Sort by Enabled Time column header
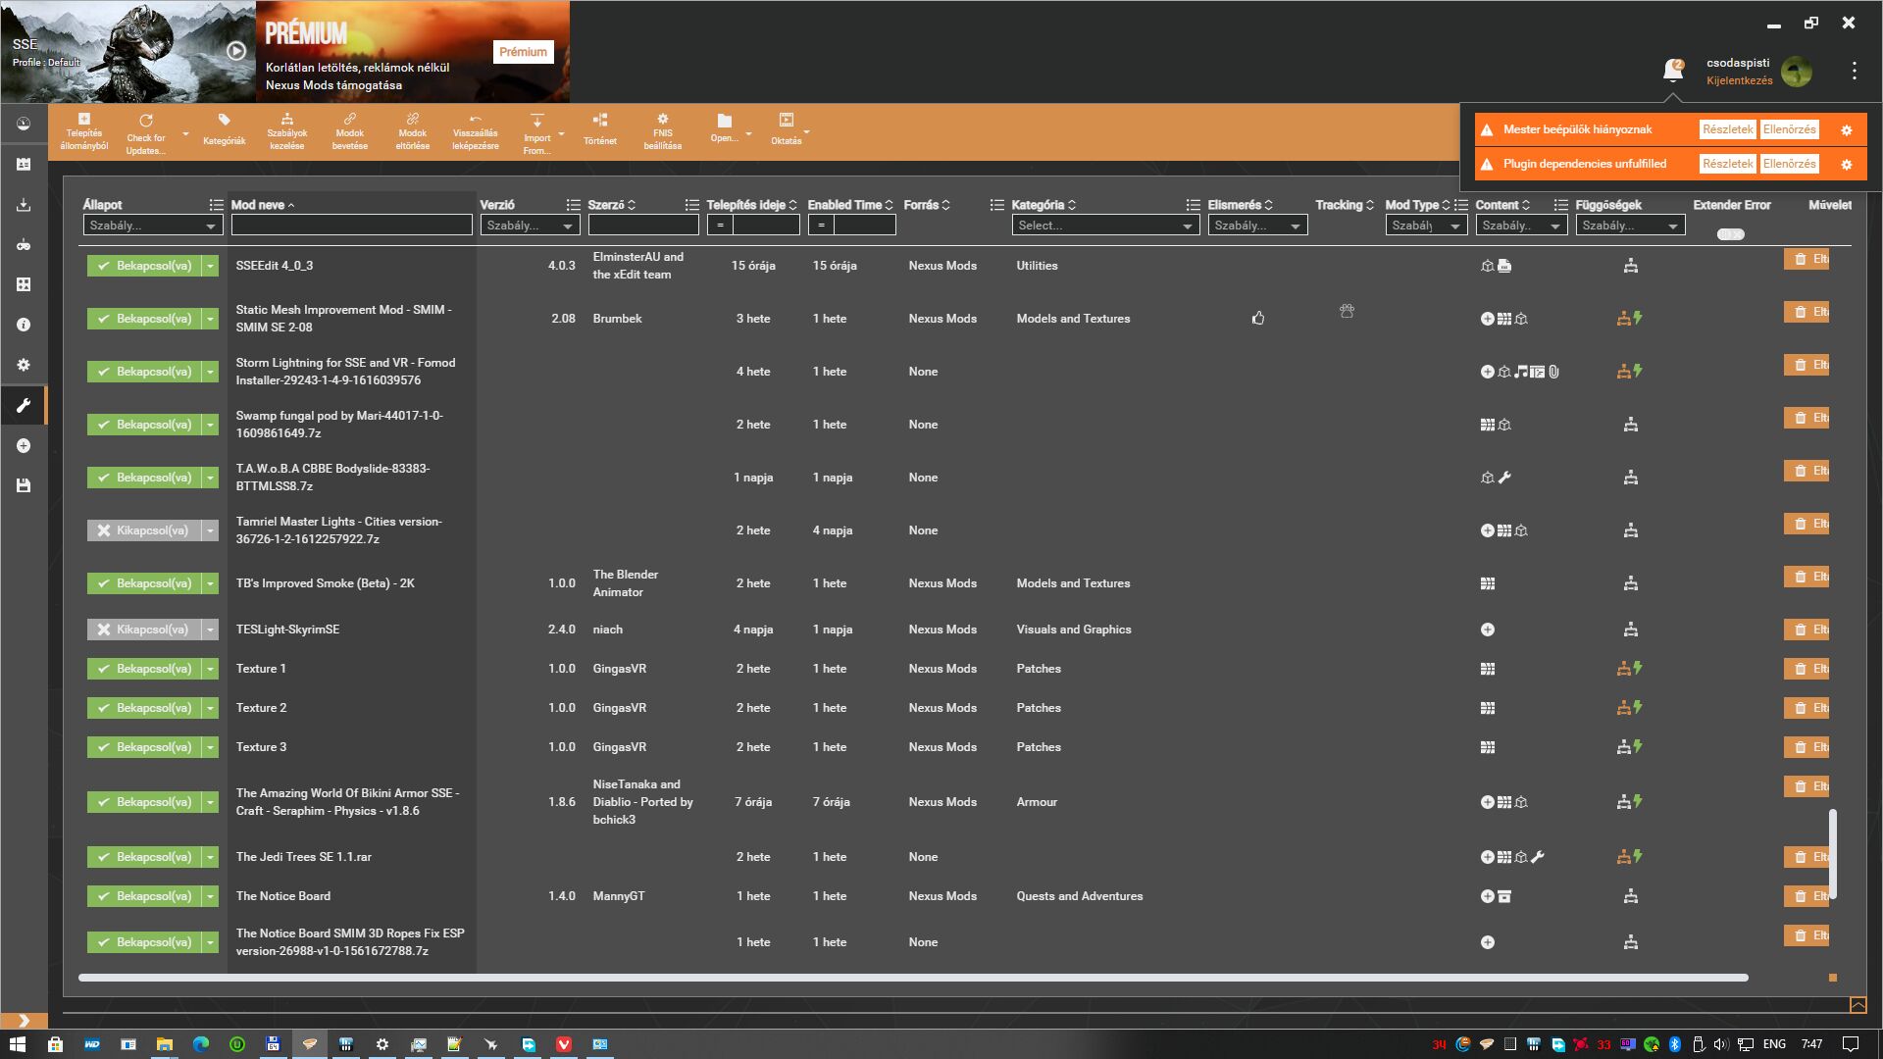 tap(850, 205)
